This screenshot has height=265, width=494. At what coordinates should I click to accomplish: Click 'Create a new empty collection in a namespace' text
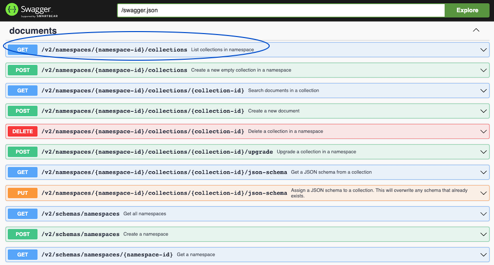[x=241, y=70]
